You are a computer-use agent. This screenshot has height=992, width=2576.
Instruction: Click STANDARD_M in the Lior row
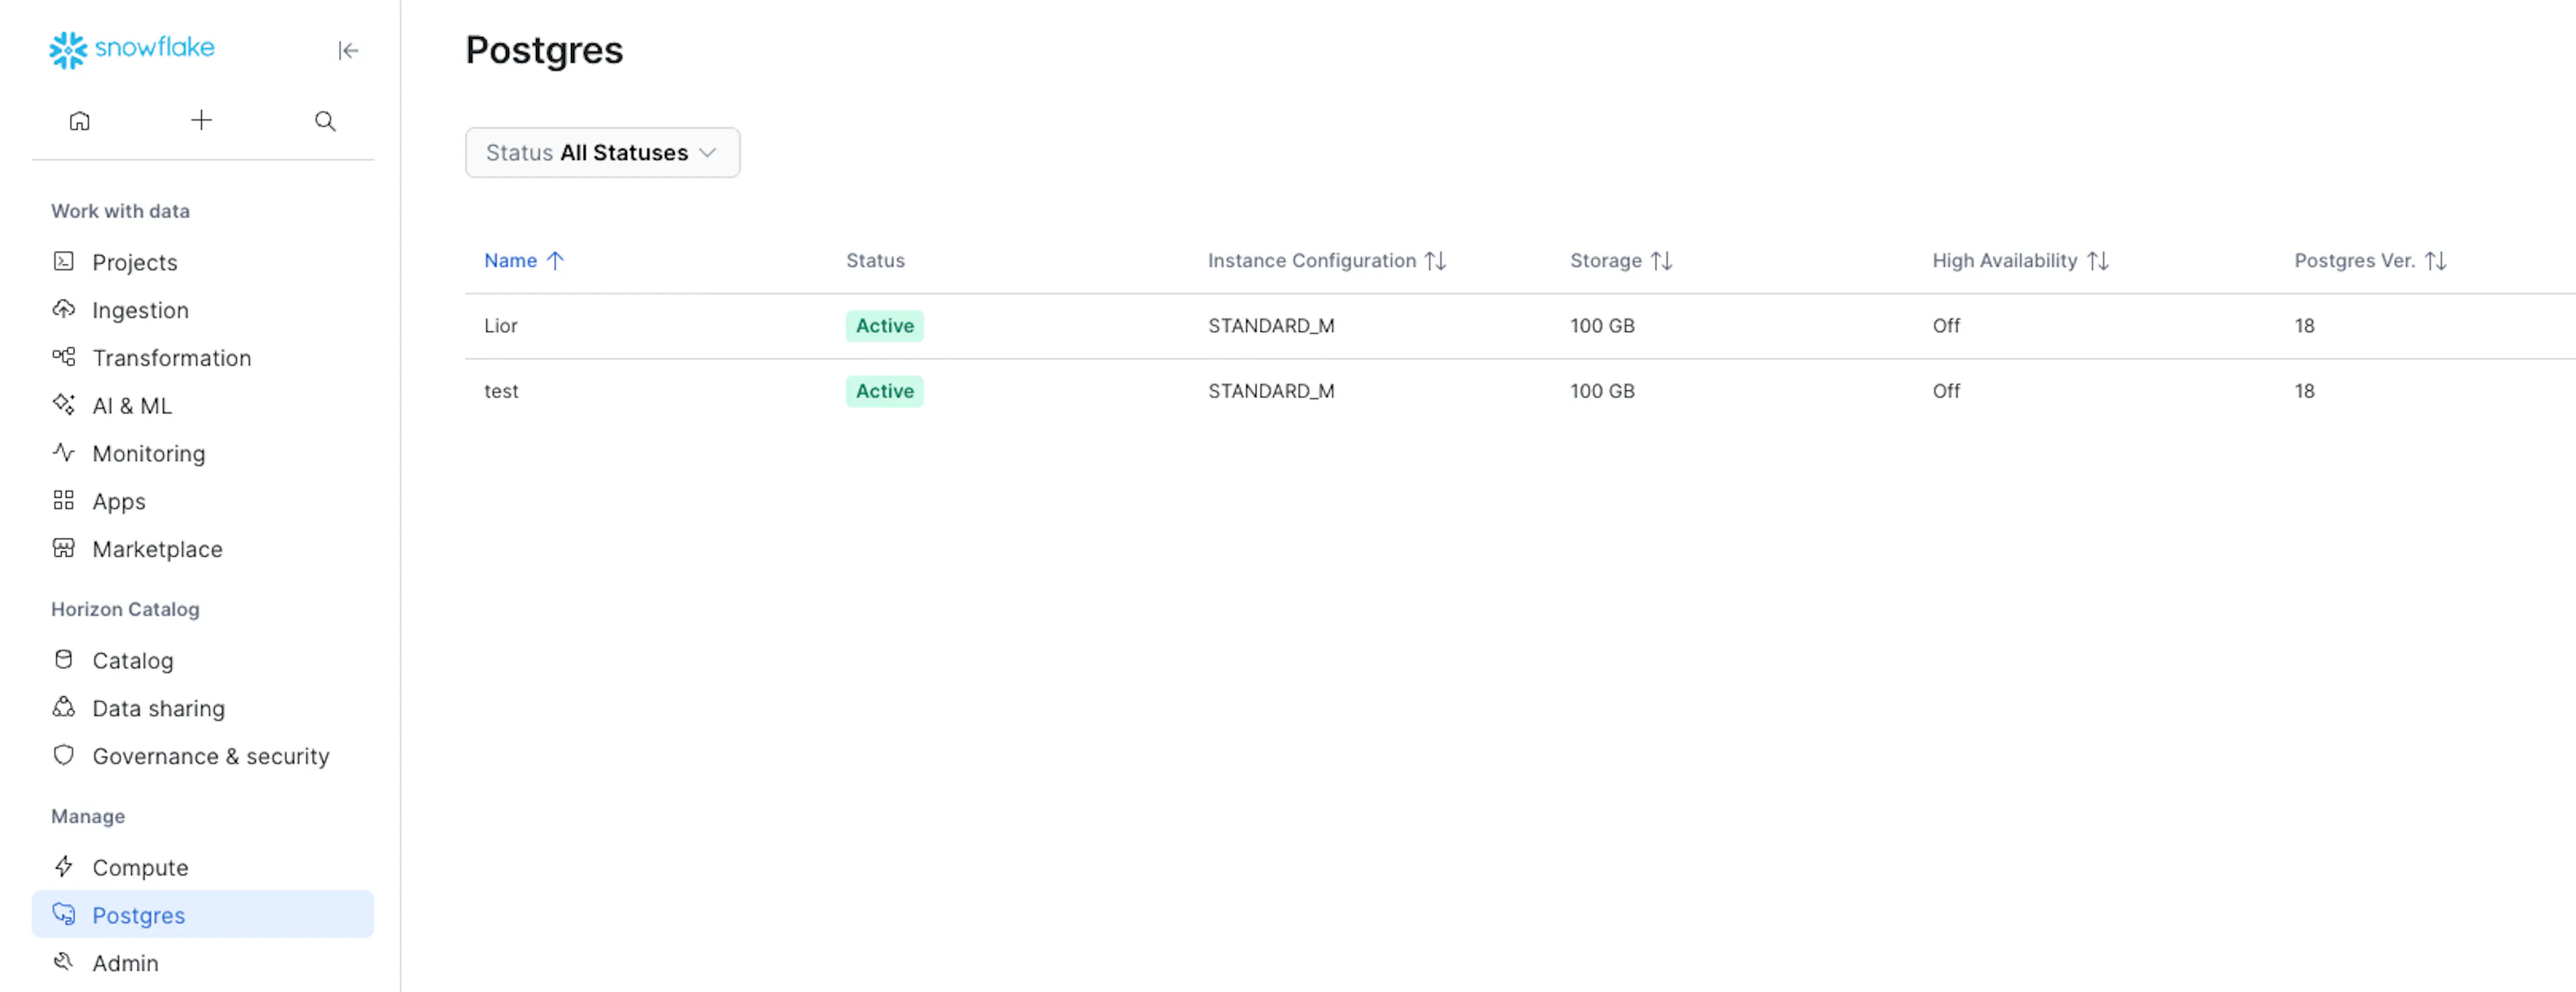(1271, 325)
